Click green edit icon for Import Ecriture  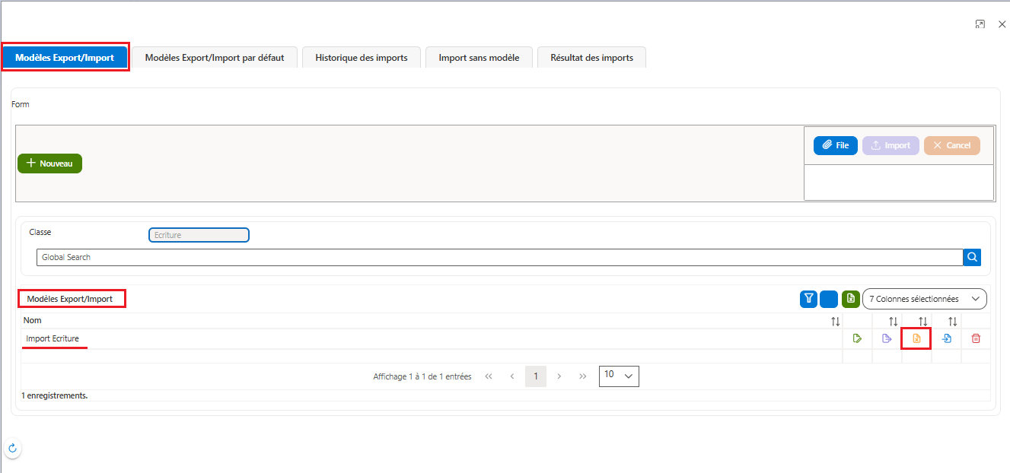tap(857, 338)
